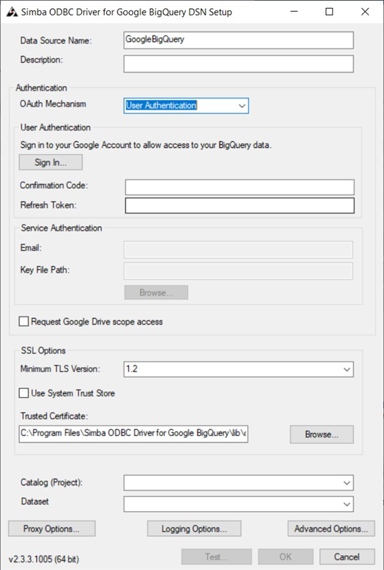The image size is (384, 570).
Task: Open Advanced Options...
Action: point(331,529)
